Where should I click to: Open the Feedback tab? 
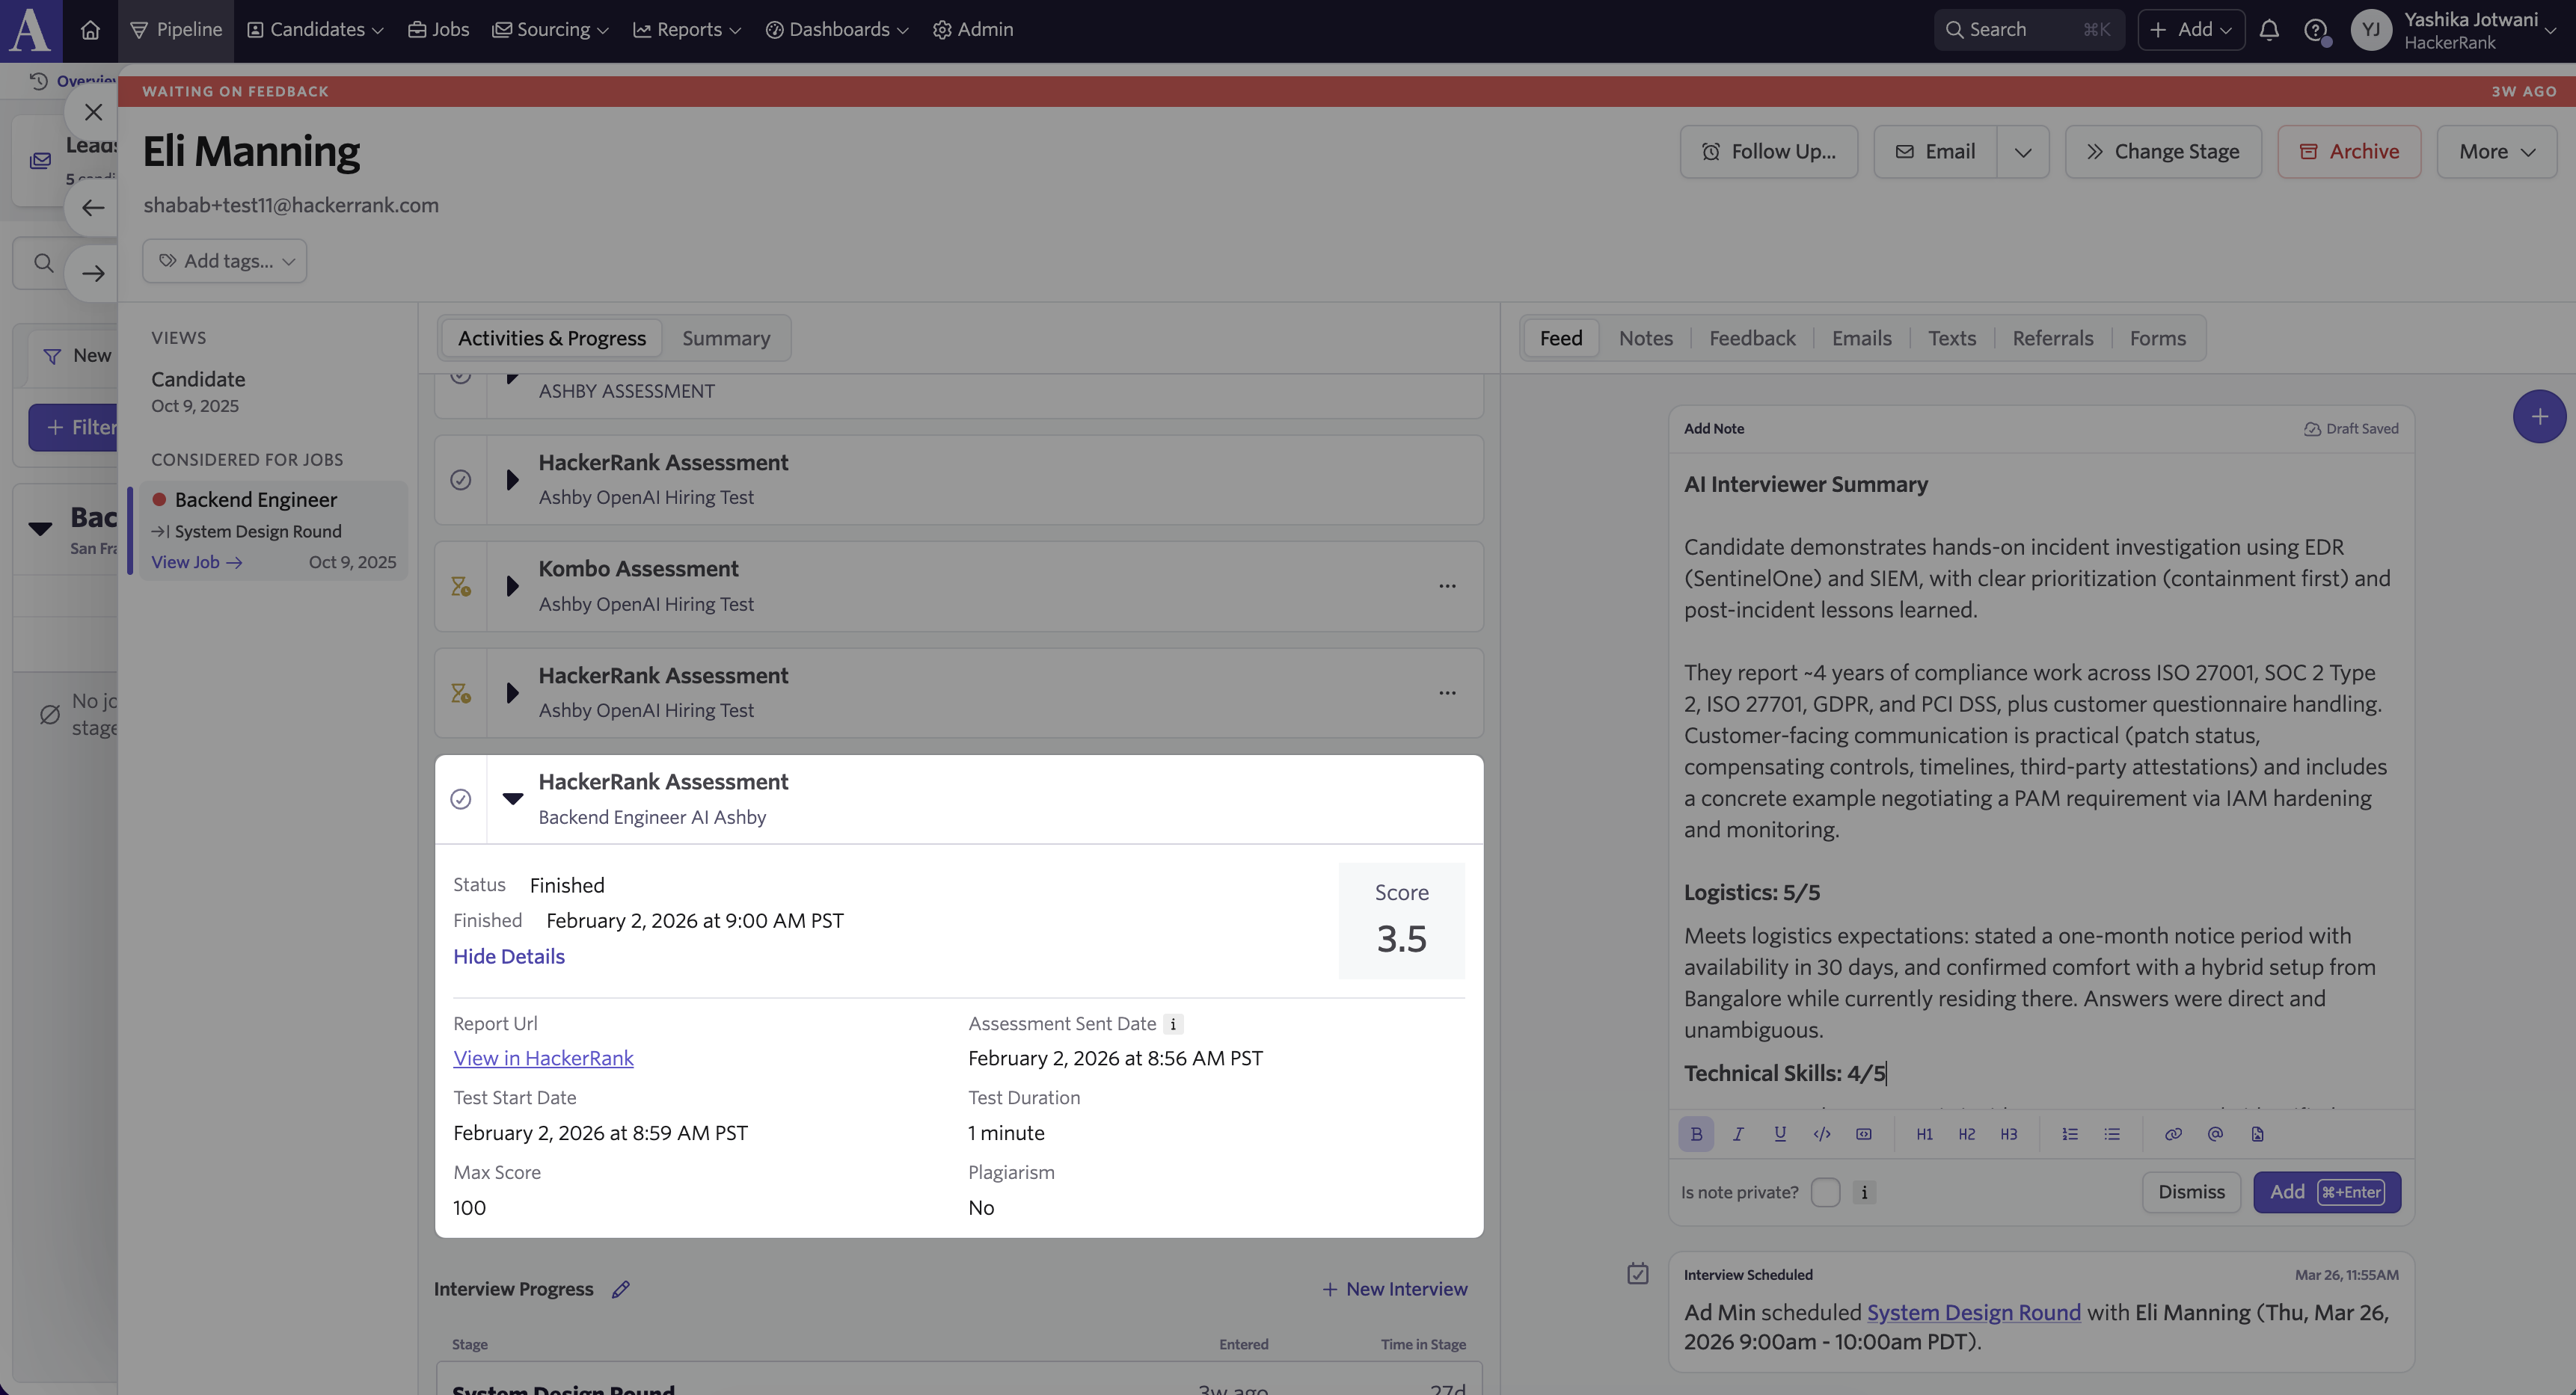[x=1752, y=339]
